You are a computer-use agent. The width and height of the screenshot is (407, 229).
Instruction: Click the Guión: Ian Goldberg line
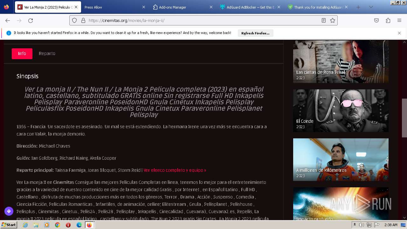(66, 158)
